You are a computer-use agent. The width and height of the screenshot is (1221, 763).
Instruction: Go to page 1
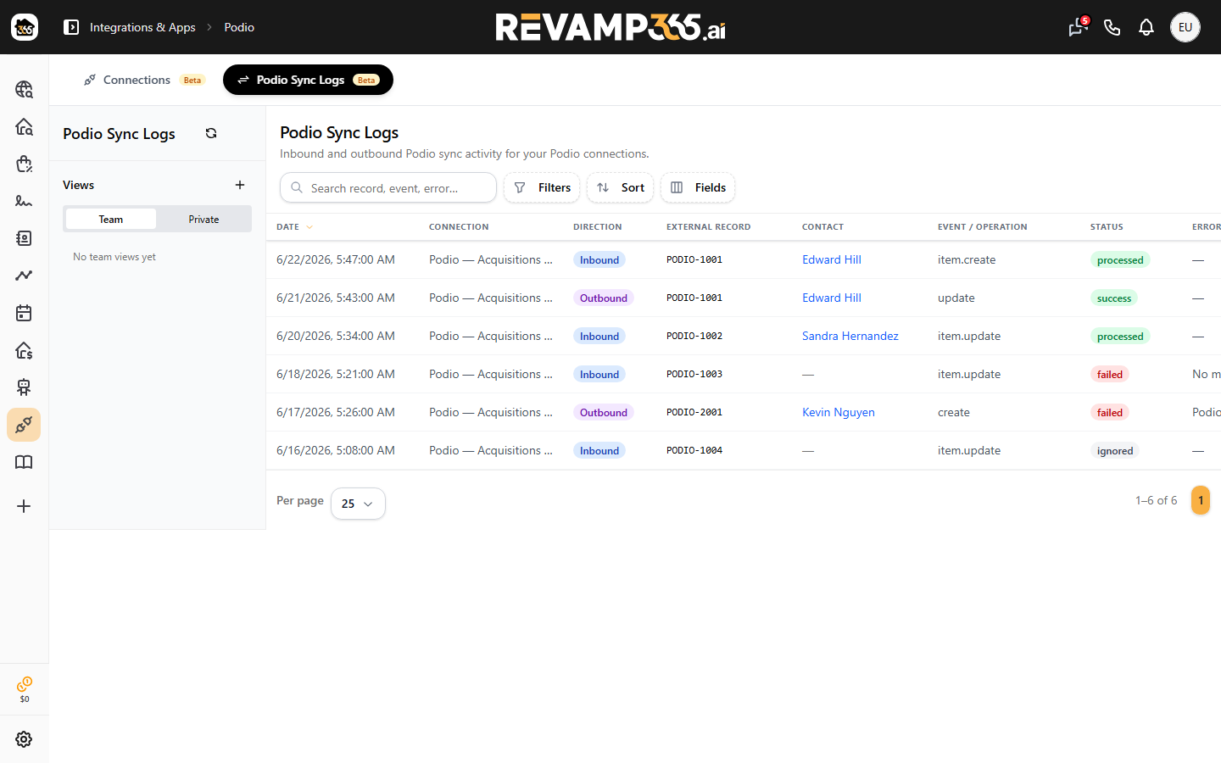[1201, 500]
